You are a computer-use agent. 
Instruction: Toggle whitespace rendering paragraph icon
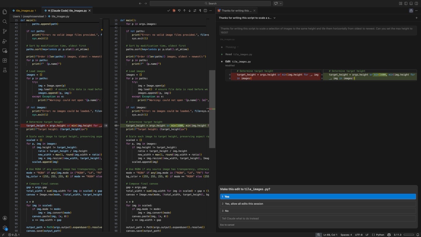pyautogui.click(x=200, y=11)
